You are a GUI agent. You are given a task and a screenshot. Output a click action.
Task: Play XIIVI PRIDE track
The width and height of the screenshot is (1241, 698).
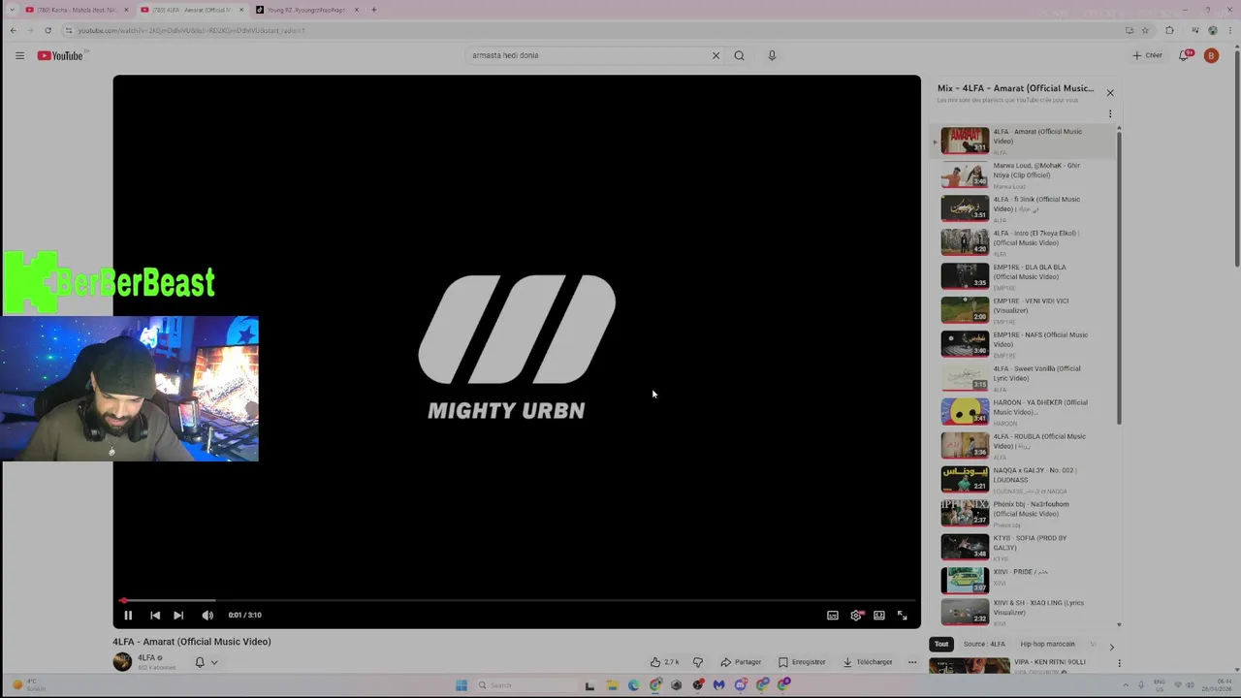(1023, 580)
